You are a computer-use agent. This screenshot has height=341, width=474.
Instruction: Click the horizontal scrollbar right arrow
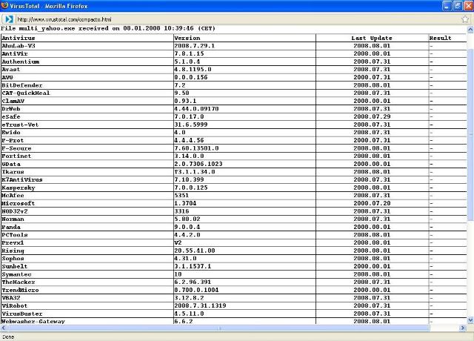[x=462, y=328]
